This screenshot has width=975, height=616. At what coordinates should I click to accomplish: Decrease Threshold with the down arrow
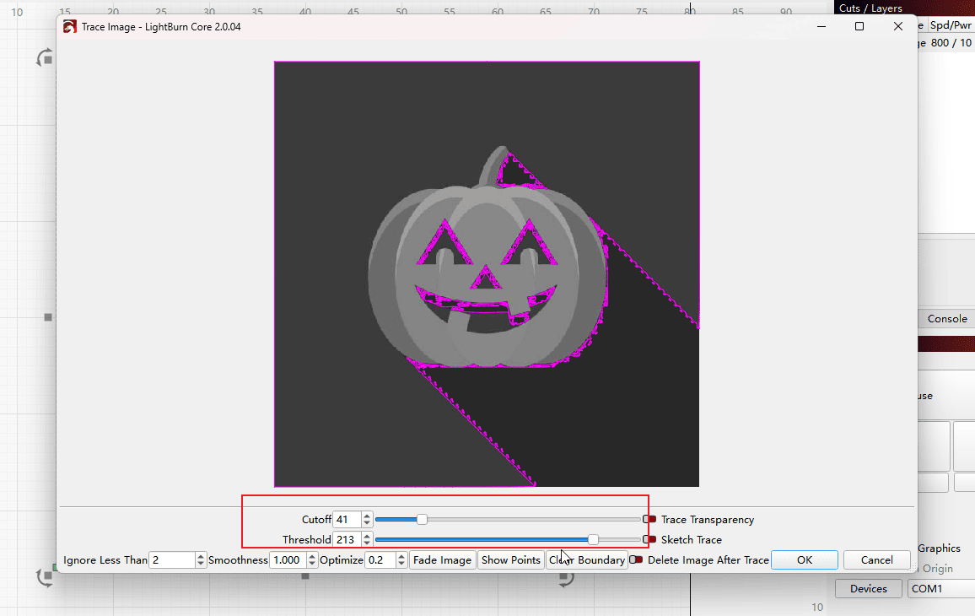pos(367,543)
